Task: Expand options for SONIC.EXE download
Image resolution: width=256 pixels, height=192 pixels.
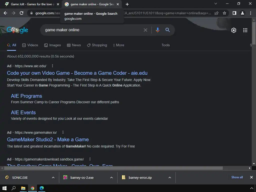Action: pyautogui.click(x=53, y=177)
